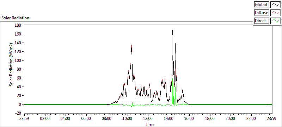282x127 pixels.
Task: Click the -20 value on the Y axis
Action: [18, 113]
